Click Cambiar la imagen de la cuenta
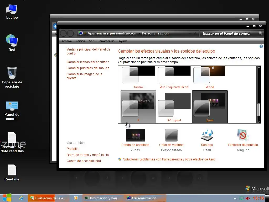Screen dimensions: 269x202 [84, 76]
